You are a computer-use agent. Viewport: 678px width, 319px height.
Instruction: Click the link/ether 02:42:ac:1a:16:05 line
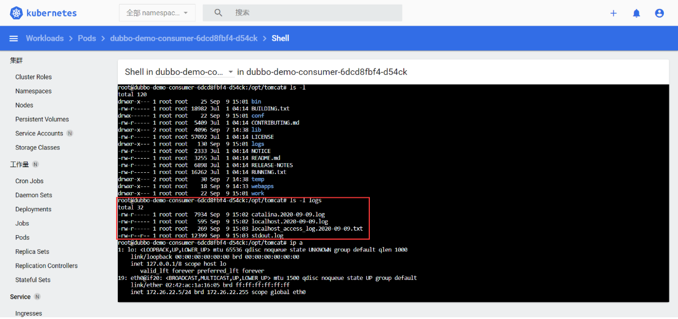coord(210,285)
